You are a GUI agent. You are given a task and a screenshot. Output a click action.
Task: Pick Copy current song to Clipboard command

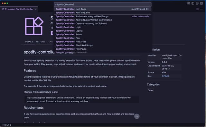click(103, 23)
